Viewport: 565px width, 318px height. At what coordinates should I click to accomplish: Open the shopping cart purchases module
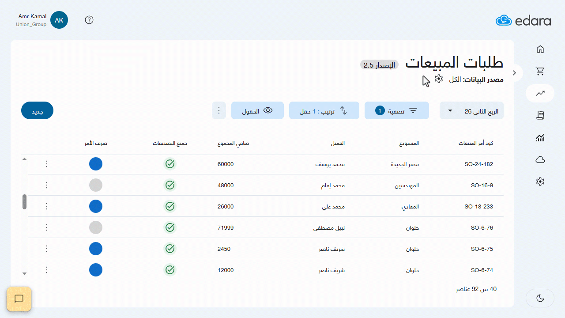[x=540, y=71]
